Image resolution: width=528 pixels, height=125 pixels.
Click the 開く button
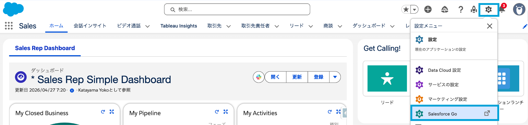(x=275, y=77)
